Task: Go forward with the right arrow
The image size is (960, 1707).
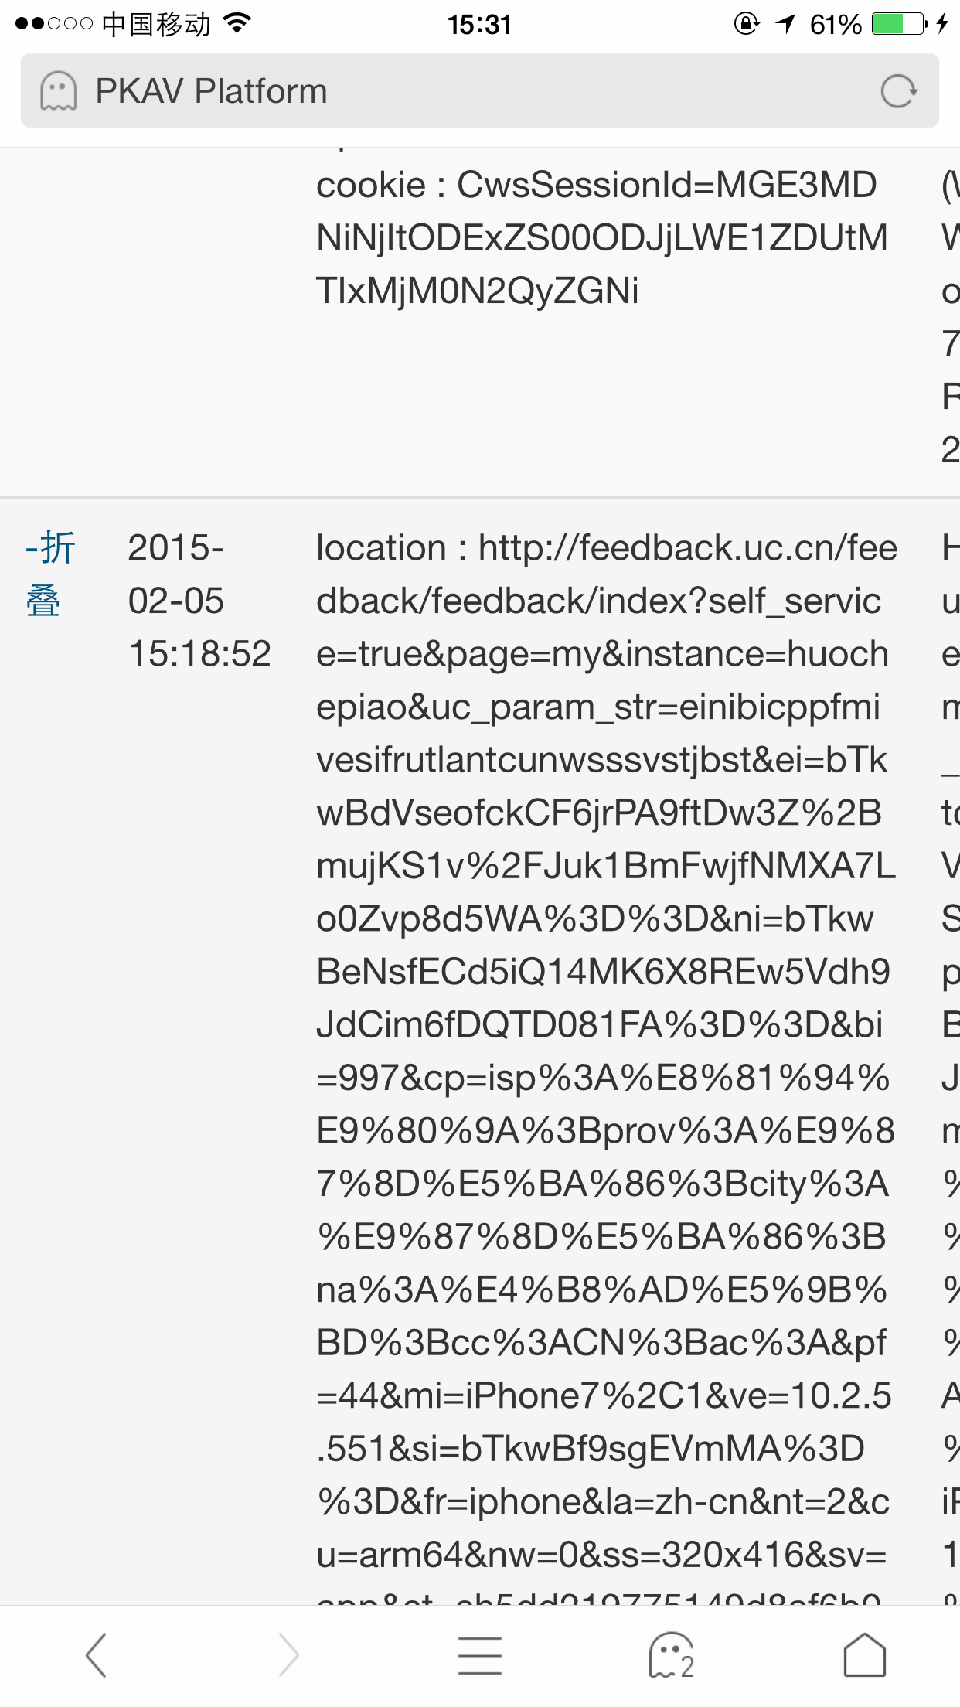Action: pos(288,1655)
